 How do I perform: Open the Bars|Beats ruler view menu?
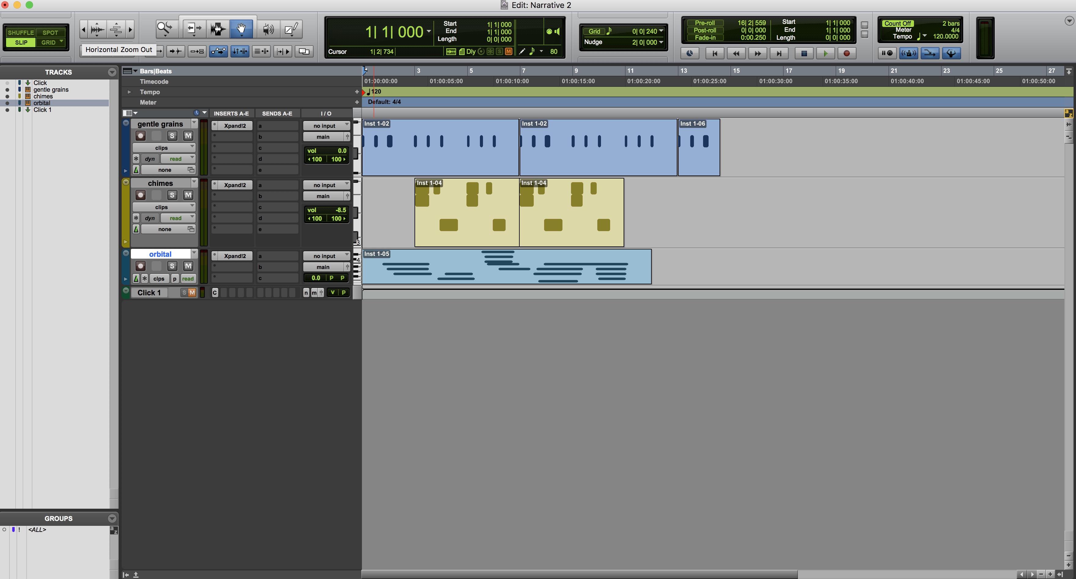(x=130, y=71)
